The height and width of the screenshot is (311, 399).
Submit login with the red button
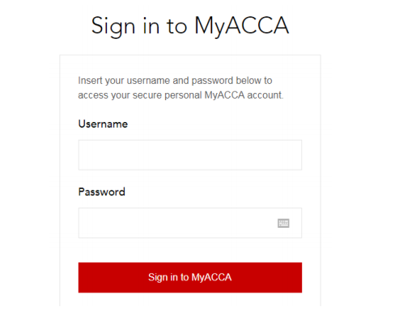190,277
